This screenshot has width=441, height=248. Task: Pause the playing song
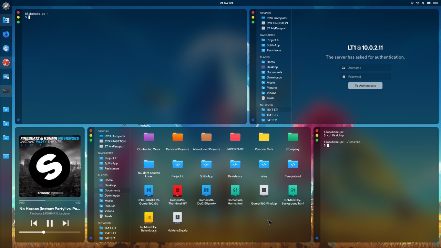tap(50, 223)
